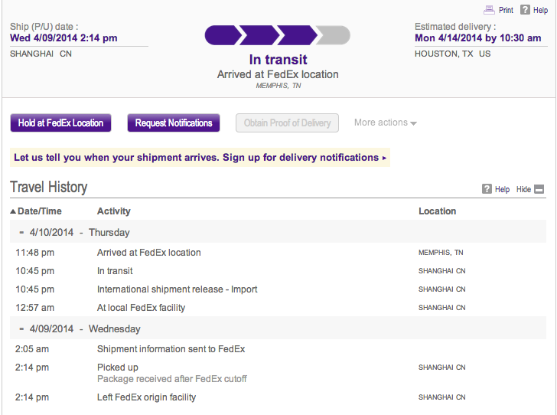Viewport: 557px width, 415px height.
Task: Click Obtain Proof of Delivery button
Action: point(287,123)
